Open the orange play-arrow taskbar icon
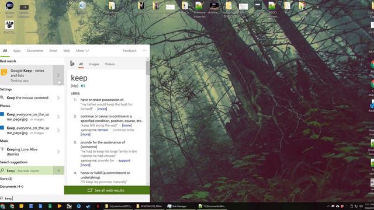This screenshot has width=374, height=210. [x=60, y=206]
